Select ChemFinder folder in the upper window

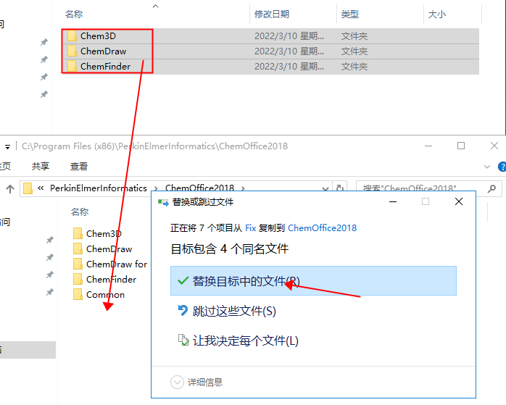(x=270, y=67)
